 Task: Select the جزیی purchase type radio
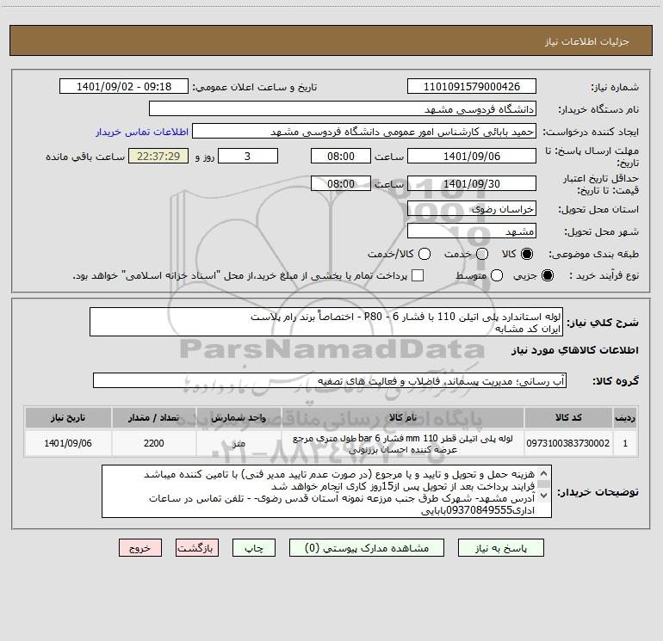pos(548,275)
